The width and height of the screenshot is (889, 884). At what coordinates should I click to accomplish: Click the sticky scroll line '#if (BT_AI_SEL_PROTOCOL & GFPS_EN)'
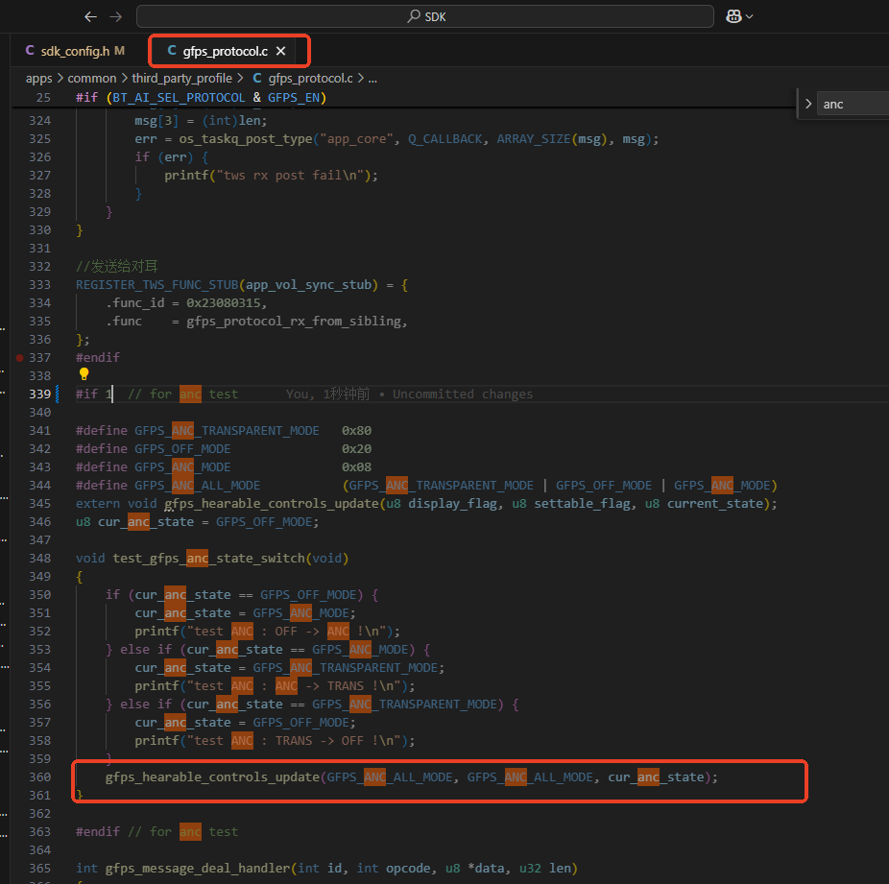point(202,98)
